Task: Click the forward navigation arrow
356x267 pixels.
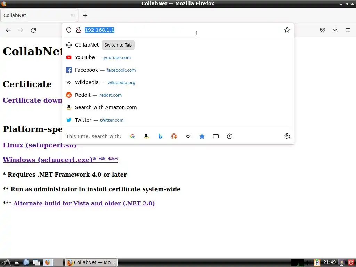Action: 21,30
